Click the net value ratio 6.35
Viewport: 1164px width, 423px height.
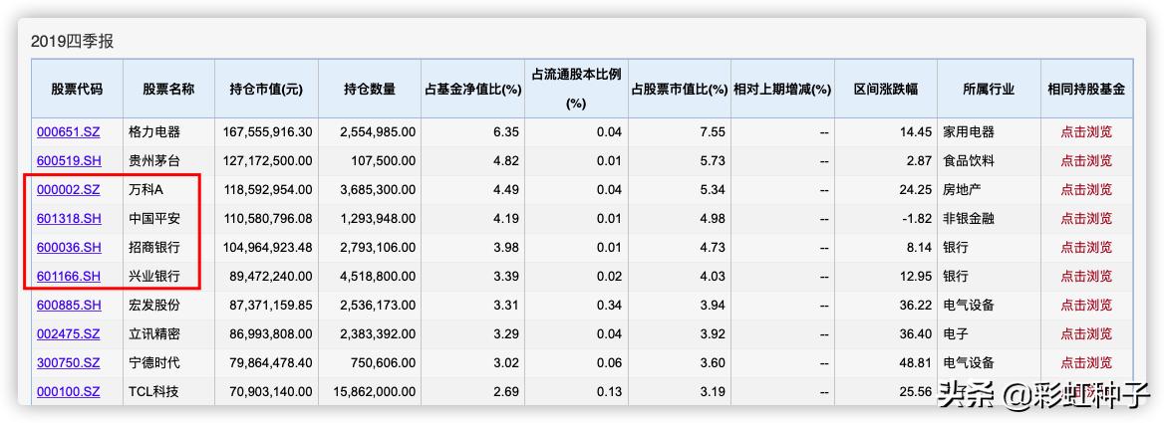507,131
